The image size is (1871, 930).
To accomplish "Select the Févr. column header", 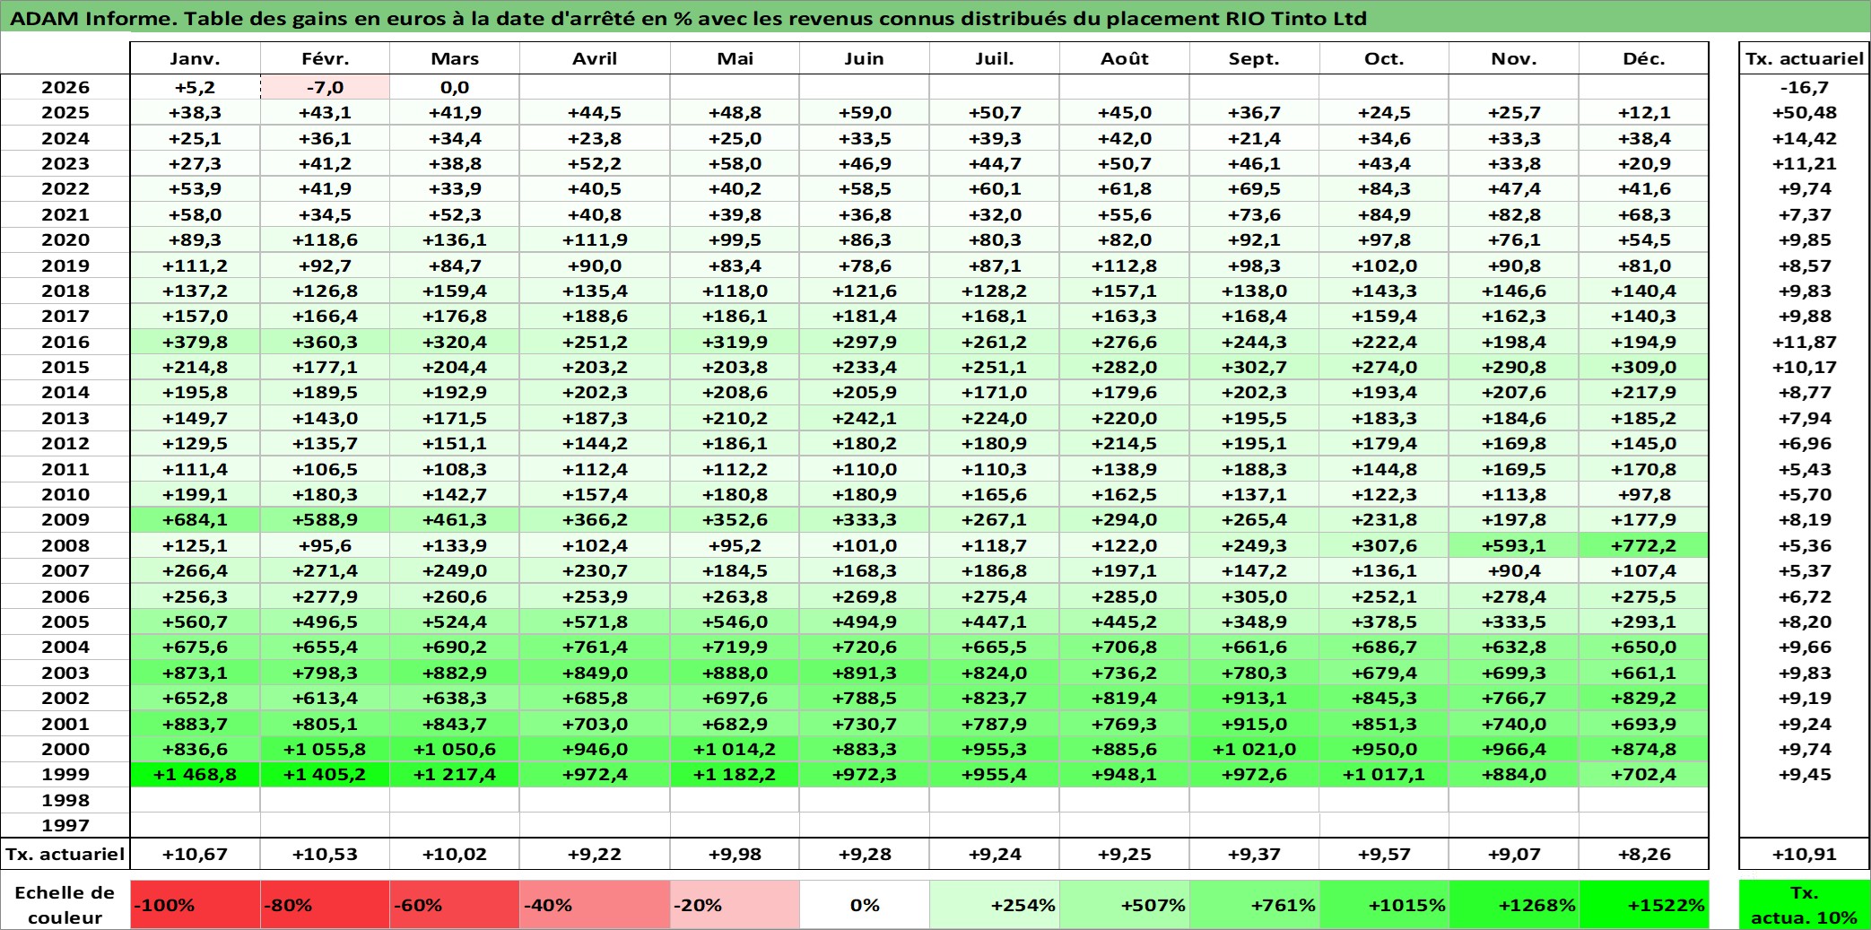I will click(x=325, y=59).
